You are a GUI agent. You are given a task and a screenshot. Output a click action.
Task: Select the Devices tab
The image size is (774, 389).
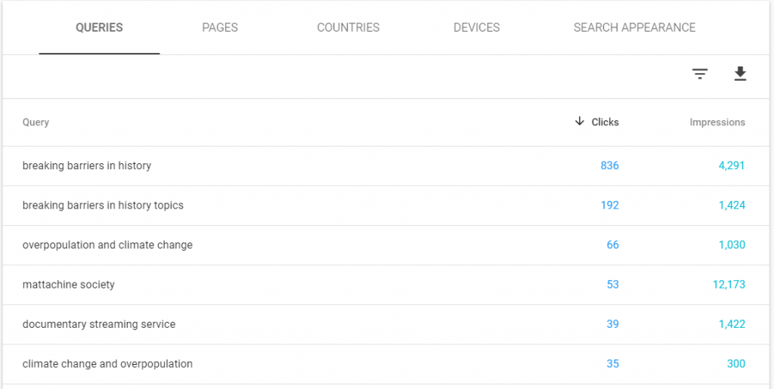[x=476, y=28]
